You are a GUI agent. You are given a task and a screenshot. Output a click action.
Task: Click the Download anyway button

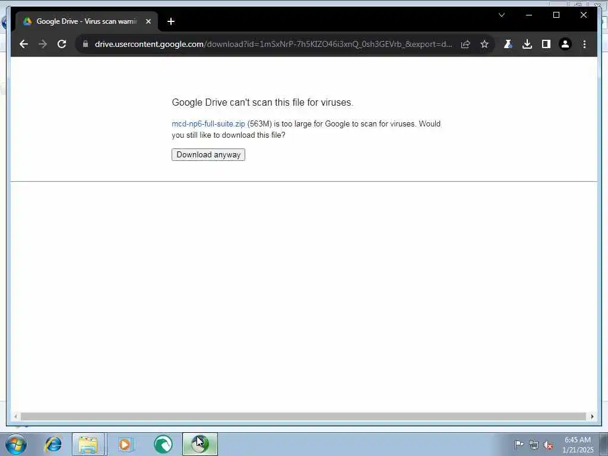[208, 155]
